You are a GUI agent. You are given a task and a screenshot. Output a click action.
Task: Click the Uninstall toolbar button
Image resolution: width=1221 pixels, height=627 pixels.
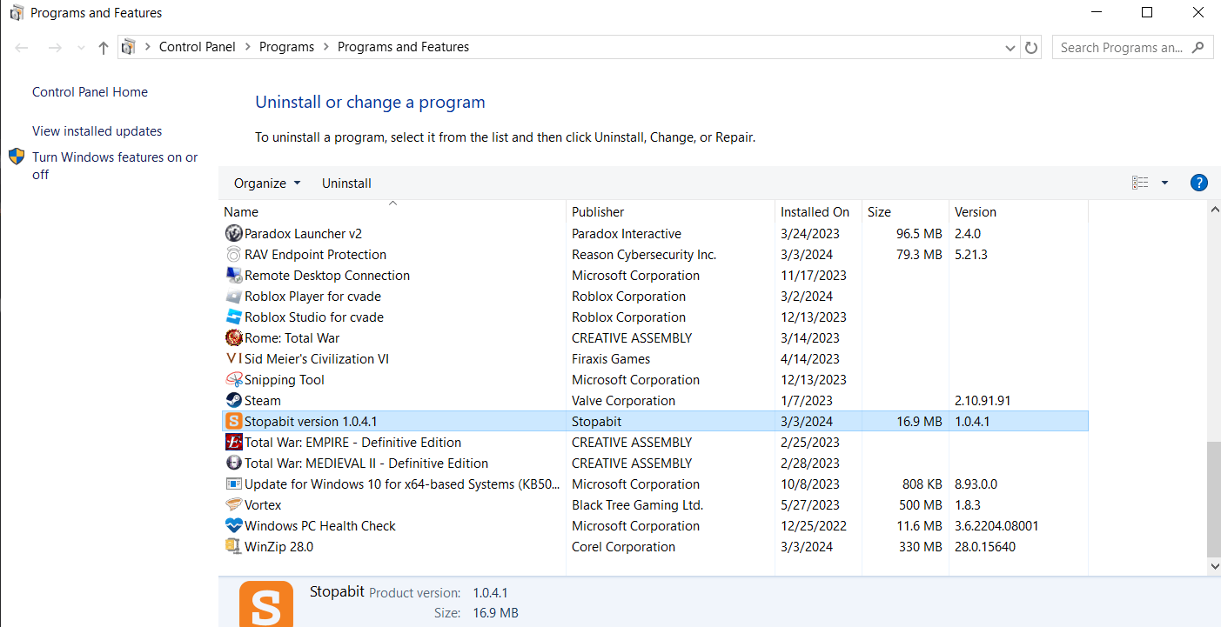(346, 183)
